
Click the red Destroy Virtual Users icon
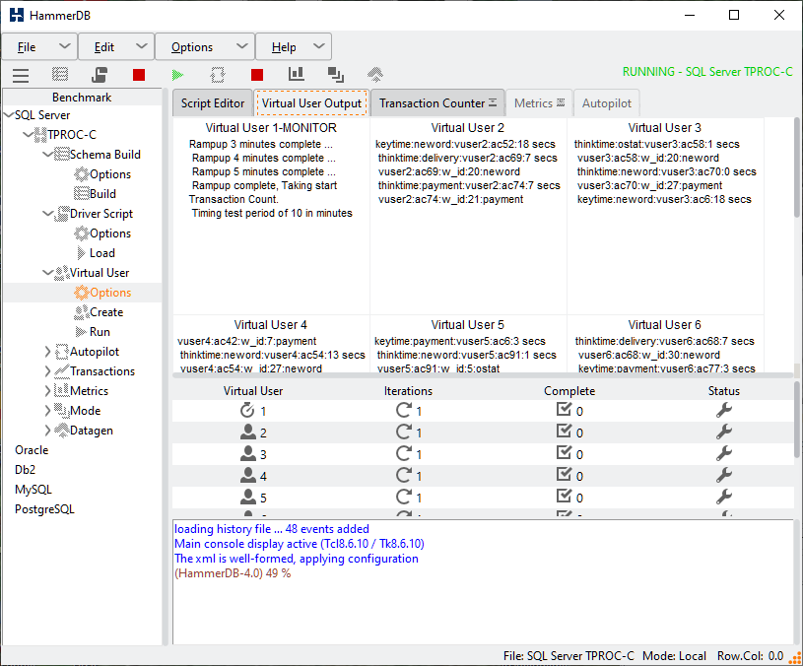(139, 75)
